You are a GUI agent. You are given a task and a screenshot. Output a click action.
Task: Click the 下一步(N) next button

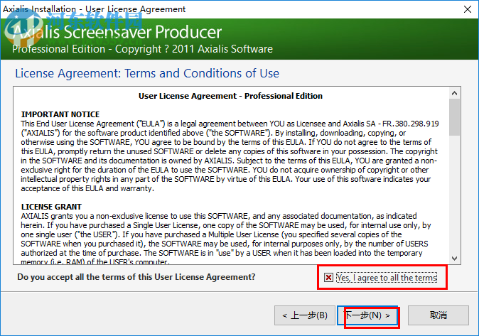coord(368,315)
